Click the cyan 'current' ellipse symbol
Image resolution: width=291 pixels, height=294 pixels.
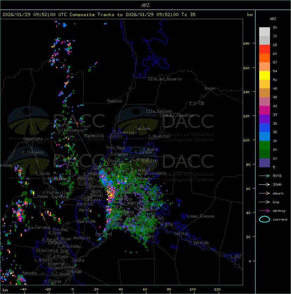tap(264, 219)
